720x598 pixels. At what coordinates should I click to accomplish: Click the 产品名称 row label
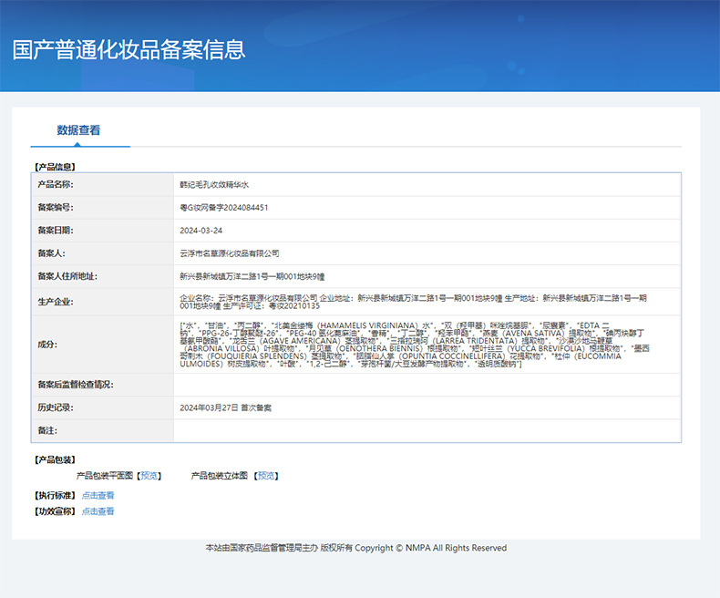[56, 185]
